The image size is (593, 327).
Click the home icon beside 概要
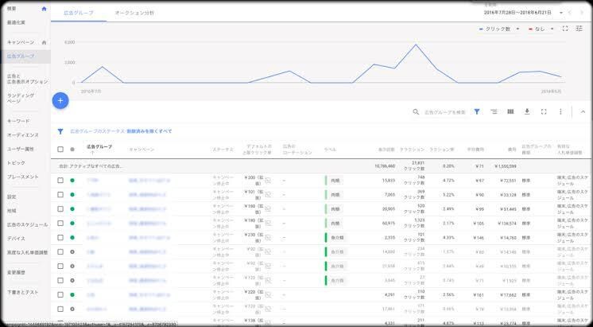pos(44,9)
